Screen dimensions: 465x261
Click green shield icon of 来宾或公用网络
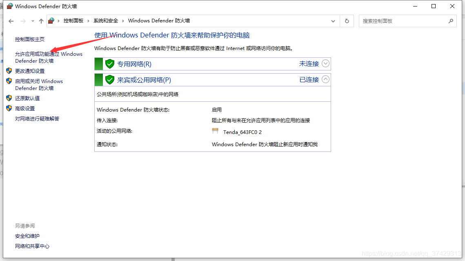coord(110,79)
